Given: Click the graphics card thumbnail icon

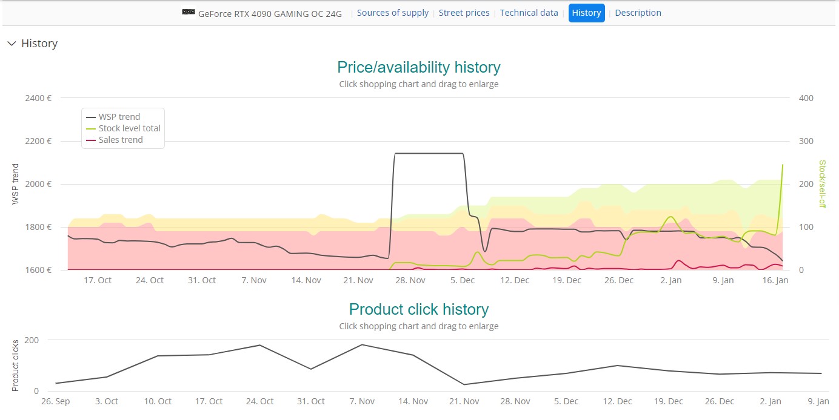Looking at the screenshot, I should click(x=189, y=13).
